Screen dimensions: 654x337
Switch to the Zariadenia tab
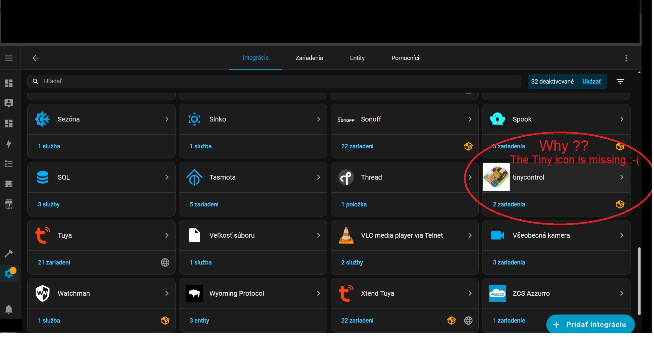pos(309,58)
